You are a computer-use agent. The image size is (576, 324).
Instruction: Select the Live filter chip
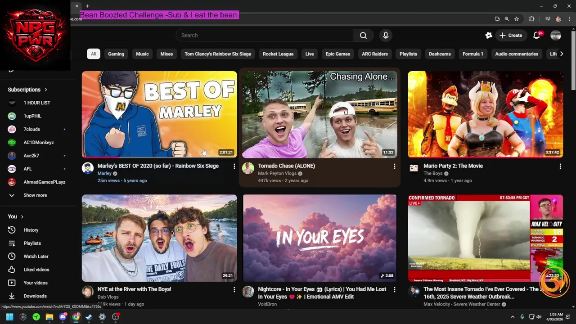310,54
